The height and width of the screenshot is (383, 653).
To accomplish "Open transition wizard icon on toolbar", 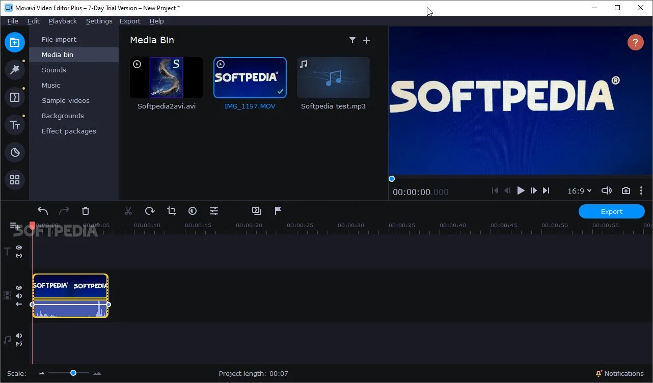I will tap(257, 211).
